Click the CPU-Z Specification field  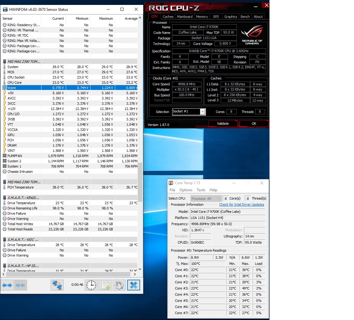click(219, 51)
